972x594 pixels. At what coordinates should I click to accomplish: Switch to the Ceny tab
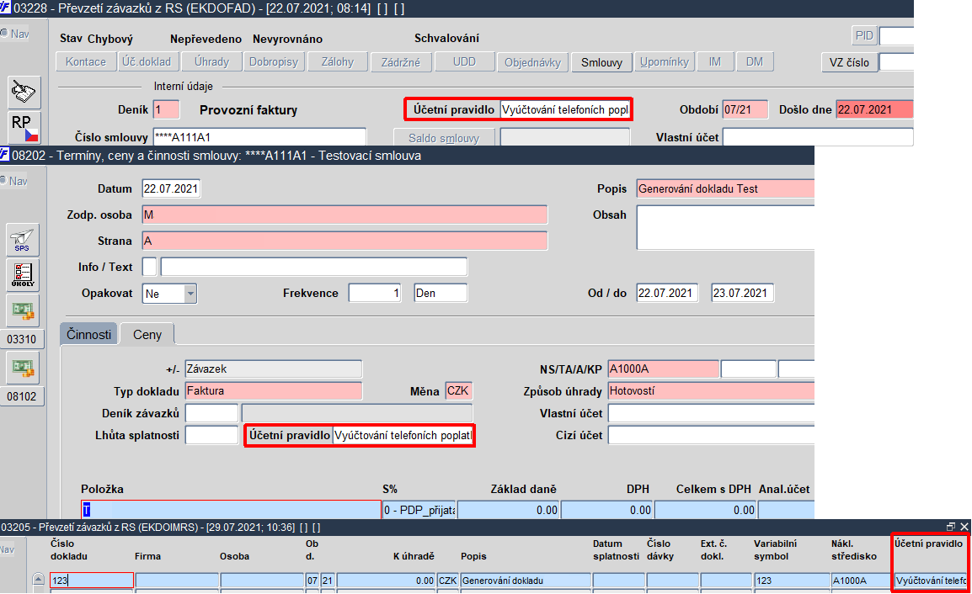coord(147,335)
